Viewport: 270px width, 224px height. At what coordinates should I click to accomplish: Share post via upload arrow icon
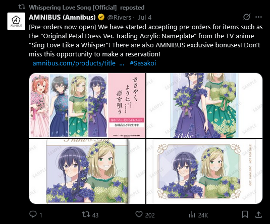click(258, 214)
